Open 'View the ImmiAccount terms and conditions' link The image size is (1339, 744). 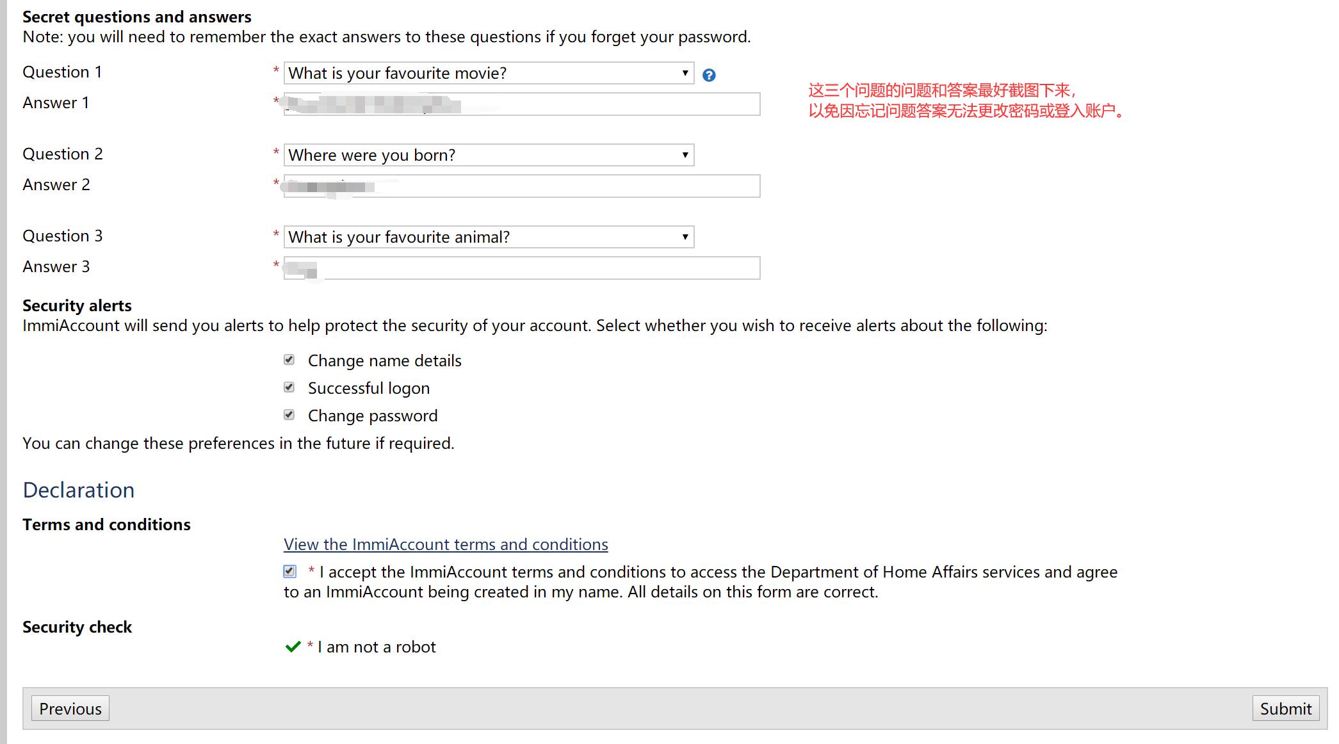[x=446, y=544]
